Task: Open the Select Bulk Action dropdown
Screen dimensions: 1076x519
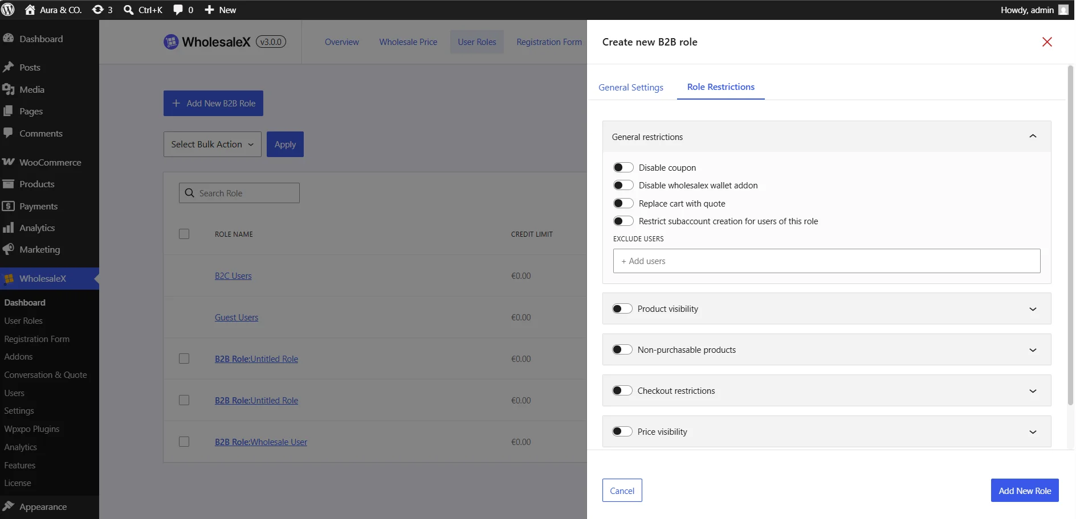Action: pyautogui.click(x=213, y=145)
